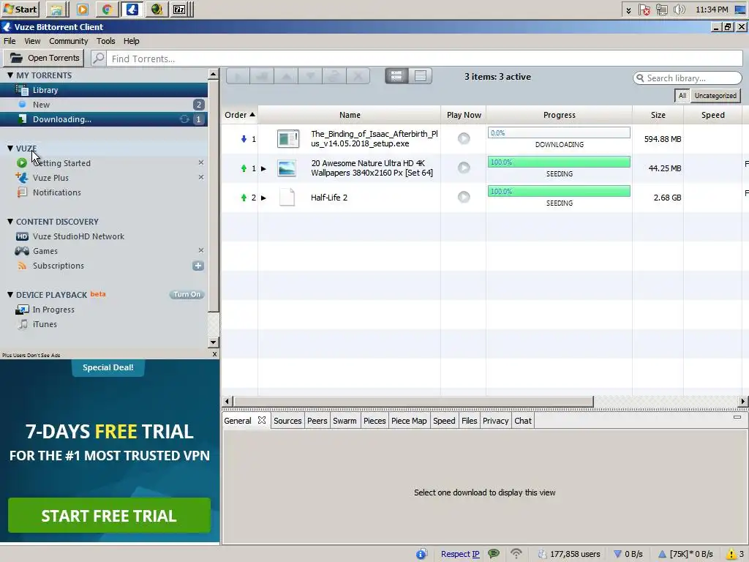Screen dimensions: 749x562
Task: Click the Find Torrents search field
Action: tap(425, 59)
